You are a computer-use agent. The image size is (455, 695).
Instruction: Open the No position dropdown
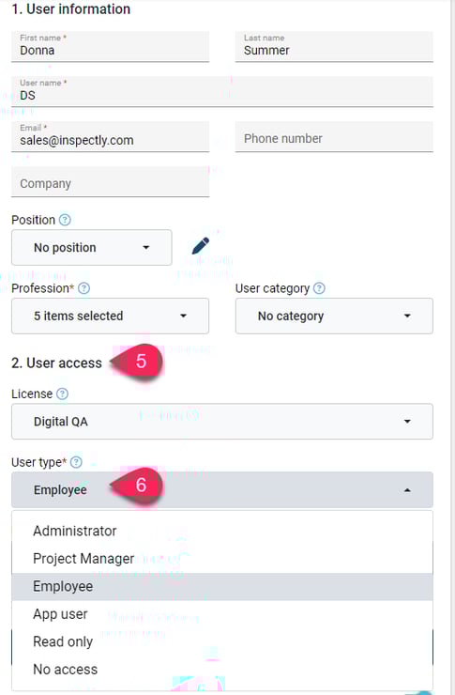tap(92, 247)
